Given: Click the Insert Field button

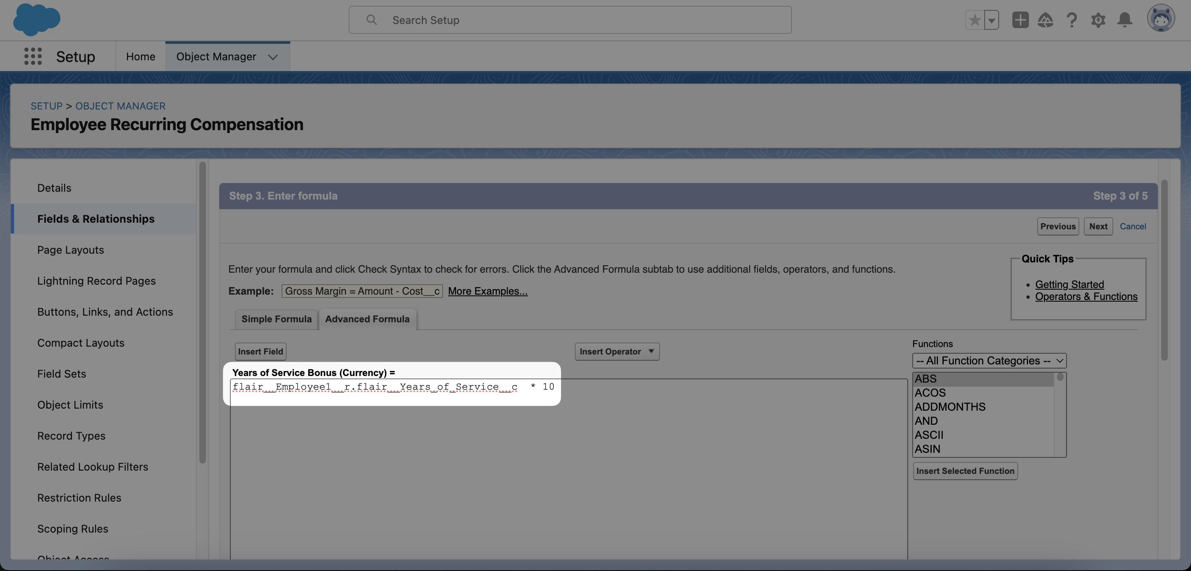Looking at the screenshot, I should [260, 351].
